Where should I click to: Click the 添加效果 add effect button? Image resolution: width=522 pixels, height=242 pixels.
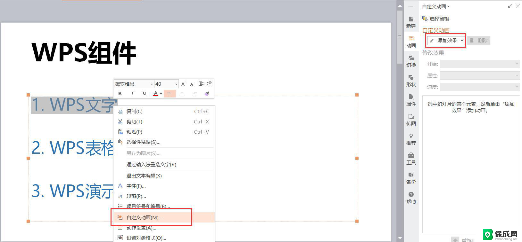click(x=446, y=41)
